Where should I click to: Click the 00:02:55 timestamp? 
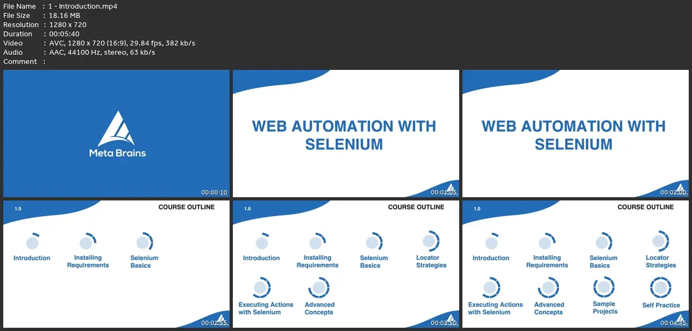(214, 323)
